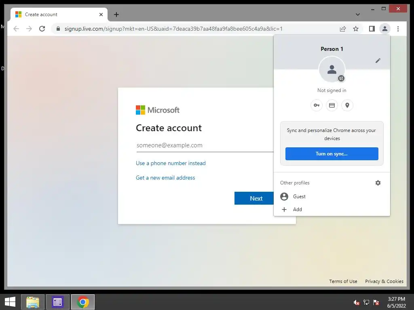Viewport: 414px width, 310px height.
Task: Open addresses location pin icon
Action: pyautogui.click(x=347, y=105)
